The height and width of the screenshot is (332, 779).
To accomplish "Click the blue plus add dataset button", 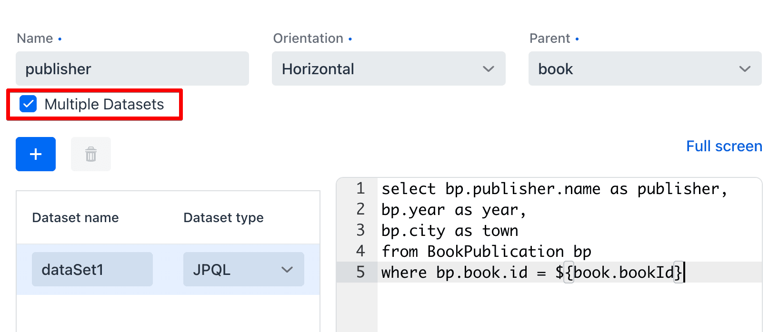I will 36,154.
